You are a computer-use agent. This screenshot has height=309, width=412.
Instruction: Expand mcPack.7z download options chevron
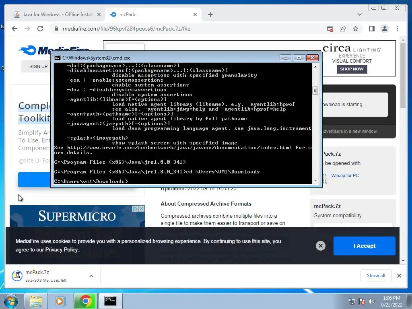click(91, 276)
